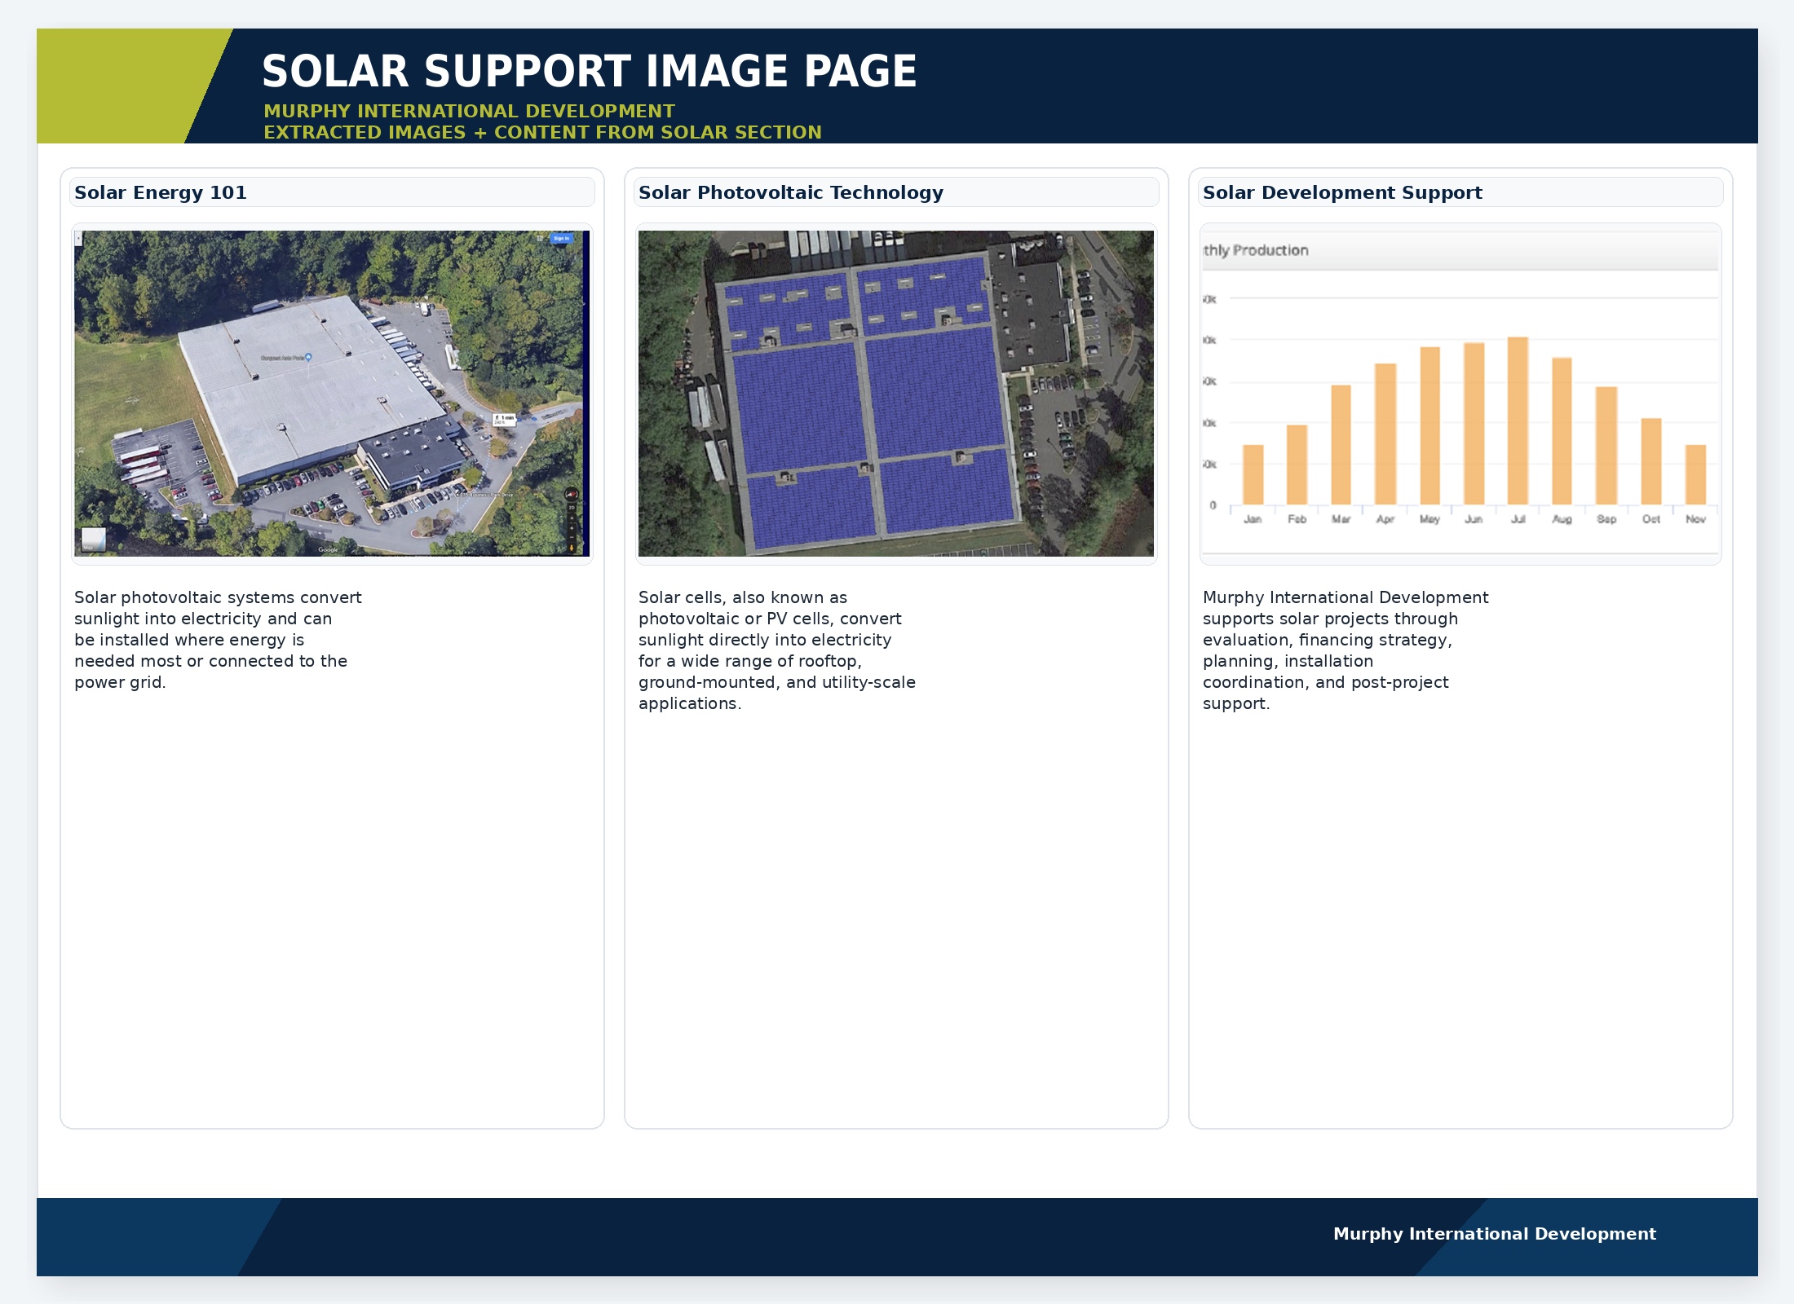
Task: Click the 'Solar Photovoltaic Technology' card heading
Action: pyautogui.click(x=791, y=192)
